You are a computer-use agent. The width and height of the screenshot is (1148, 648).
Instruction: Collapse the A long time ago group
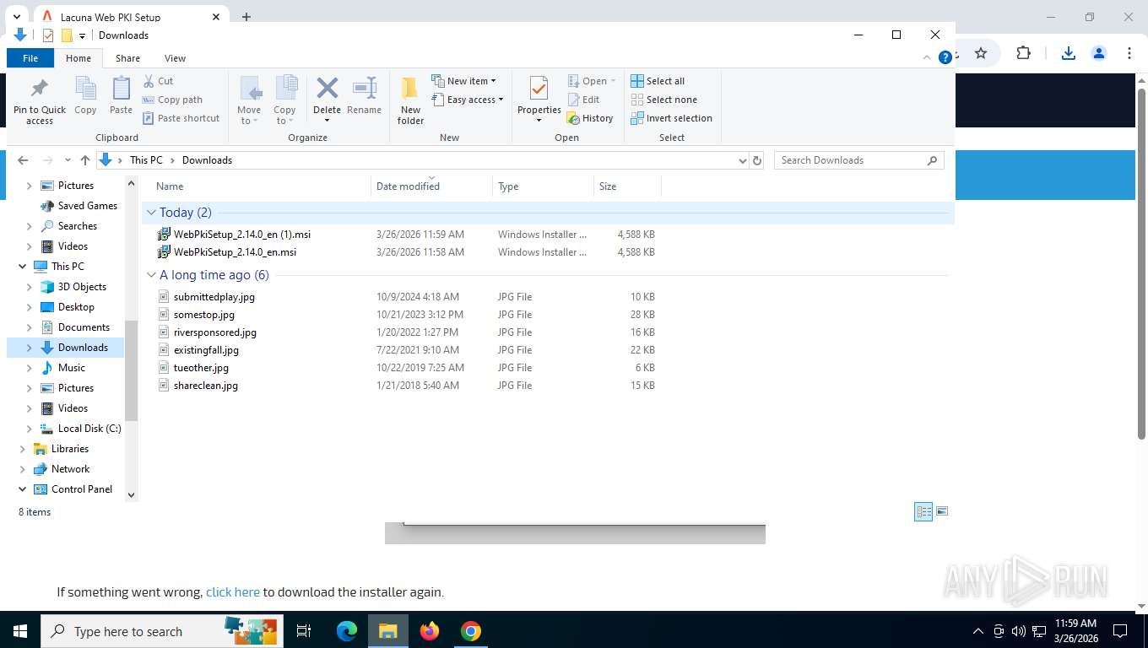[x=151, y=275]
